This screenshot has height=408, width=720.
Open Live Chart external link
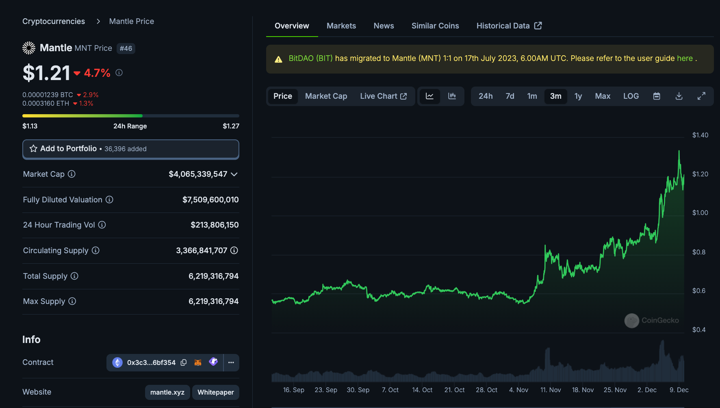(383, 96)
